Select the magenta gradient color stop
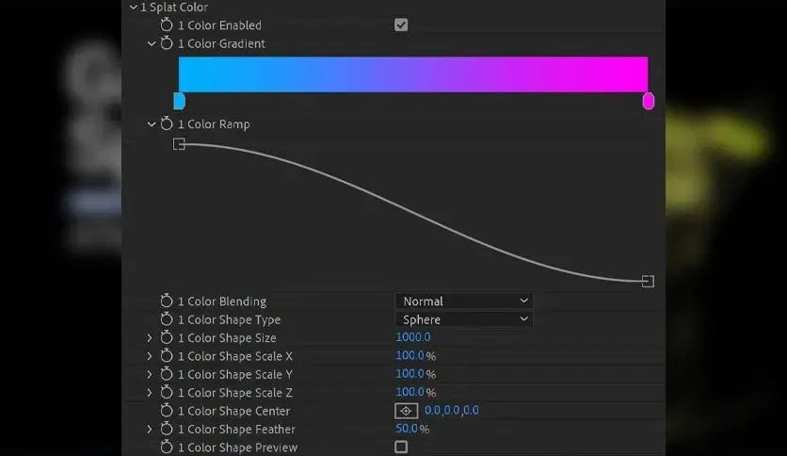The image size is (787, 456). tap(648, 101)
